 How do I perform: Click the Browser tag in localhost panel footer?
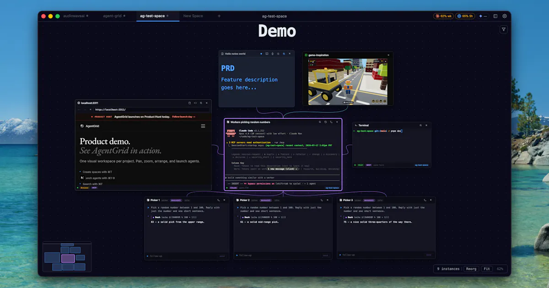coord(85,187)
